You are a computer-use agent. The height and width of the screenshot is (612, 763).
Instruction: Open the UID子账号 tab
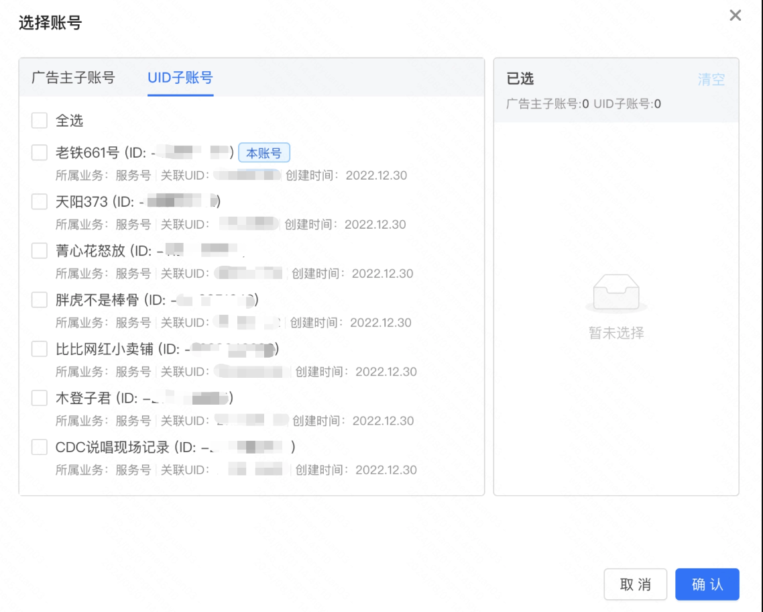click(x=179, y=77)
